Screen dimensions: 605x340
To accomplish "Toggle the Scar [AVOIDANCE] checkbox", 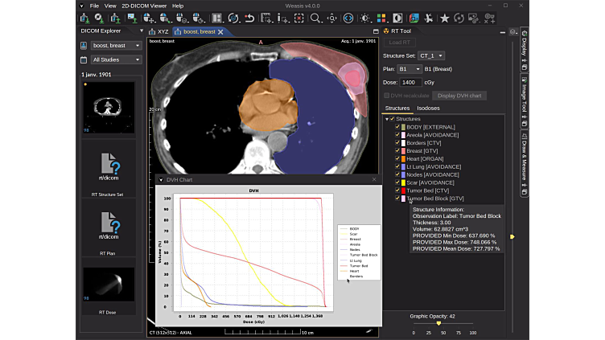I will [397, 182].
